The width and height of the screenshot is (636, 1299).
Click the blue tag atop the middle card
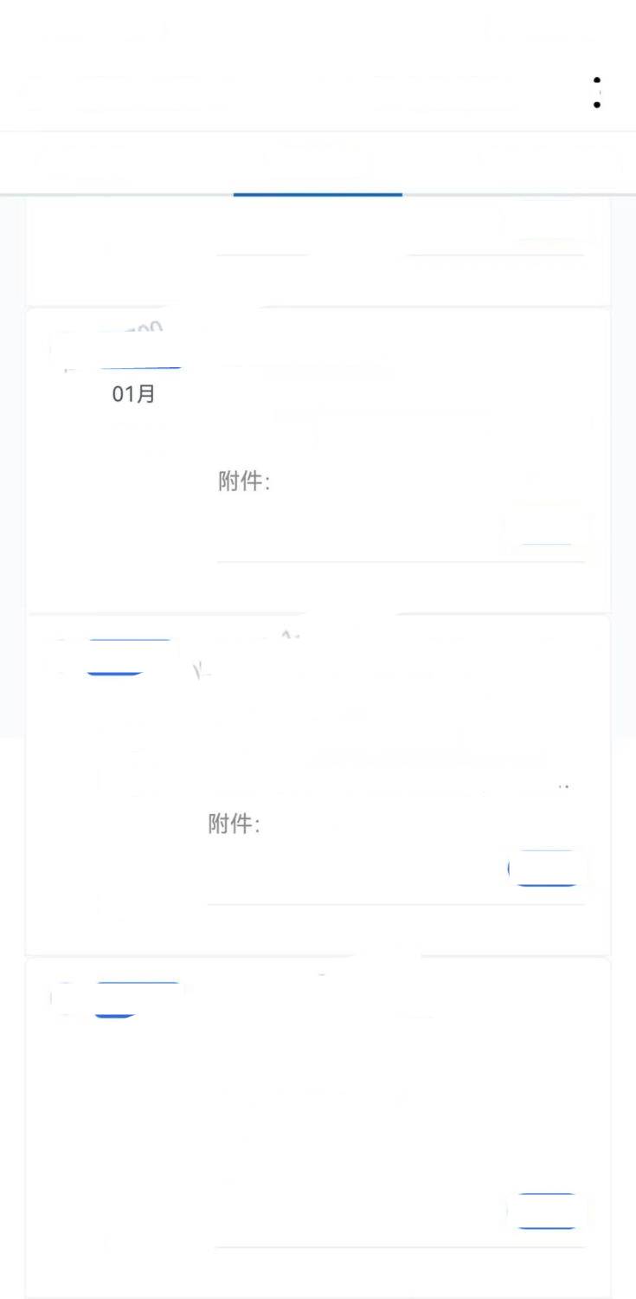point(117,657)
